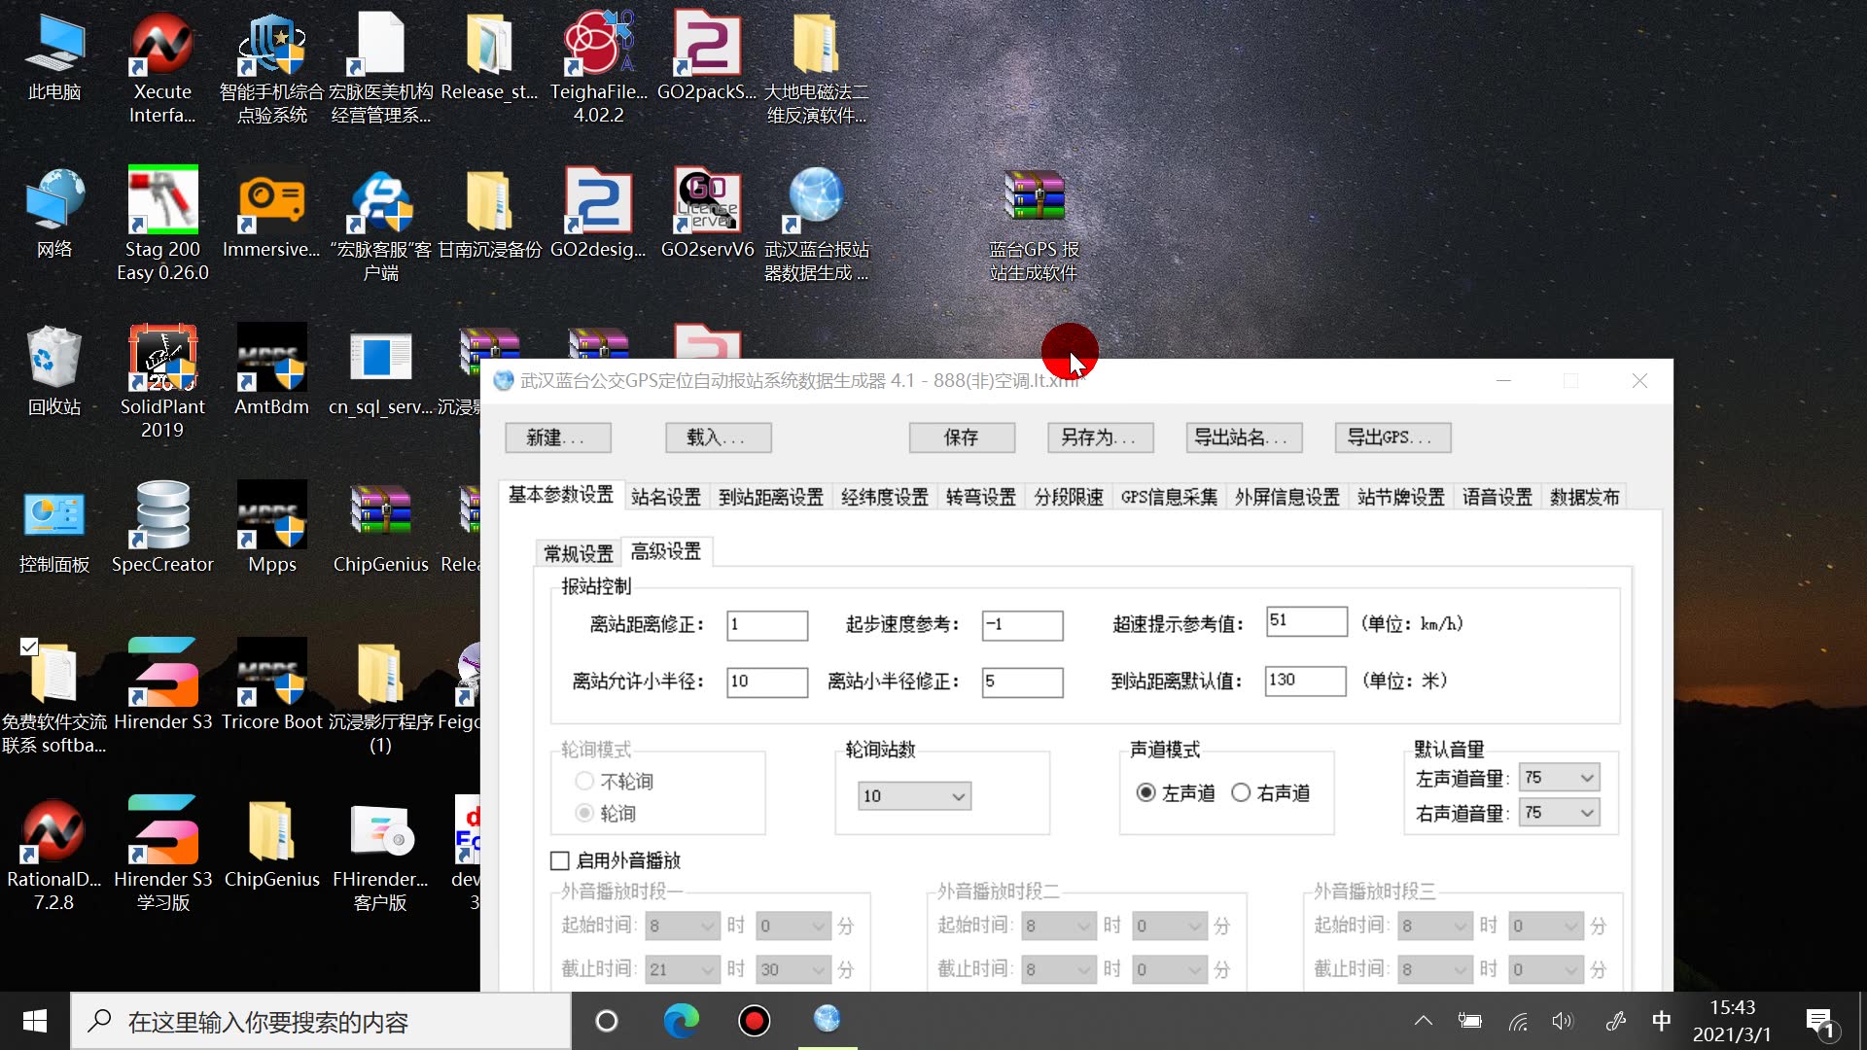The image size is (1867, 1050).
Task: Open 外音播放时段一 起始时间 hour dropdown
Action: [x=683, y=926]
